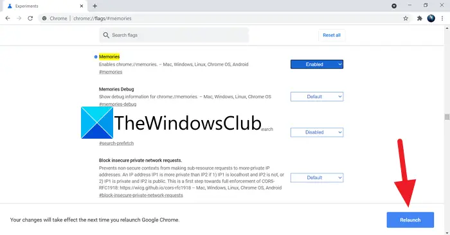Click the blue modified dot beside Memories
This screenshot has width=450, height=235.
pos(96,57)
